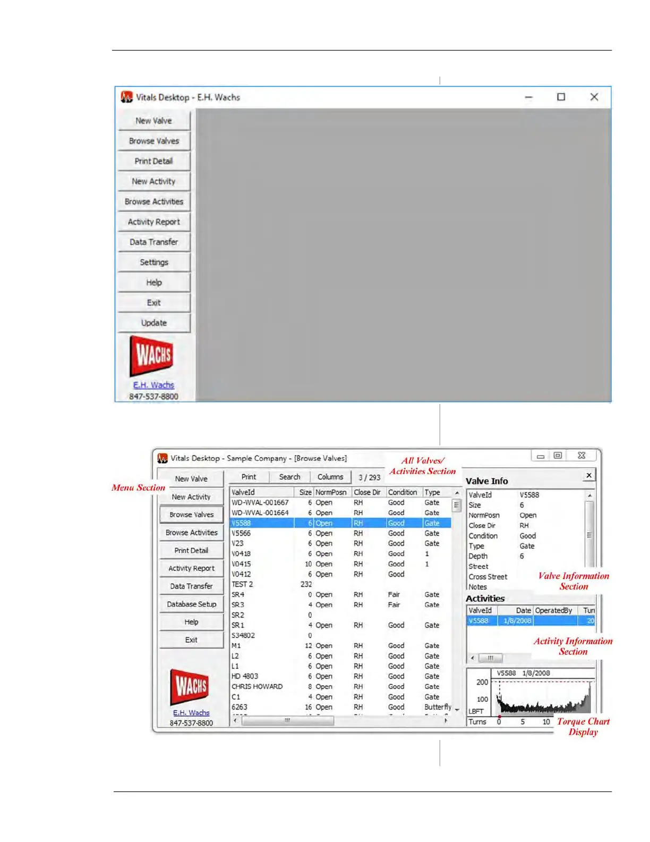Open Database Setup
This screenshot has height=842, width=650.
tap(191, 604)
